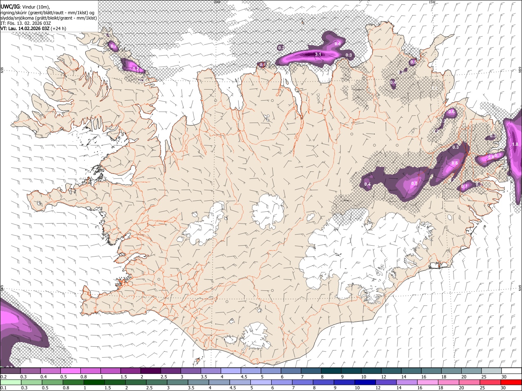The image size is (522, 391).
Task: Pick the bright pink upper swatch between 0.5 and 0.8
Action: click(70, 371)
